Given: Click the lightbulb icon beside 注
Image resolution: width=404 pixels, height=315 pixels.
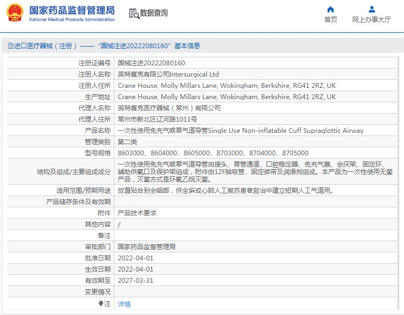Looking at the screenshot, I should pyautogui.click(x=101, y=304).
